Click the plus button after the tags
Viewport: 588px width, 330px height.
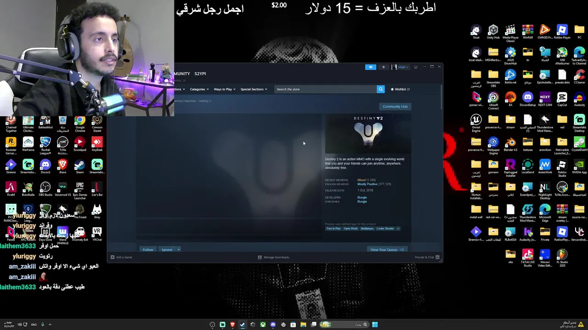point(398,229)
